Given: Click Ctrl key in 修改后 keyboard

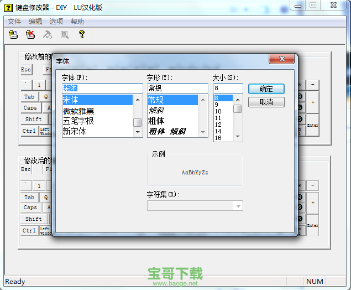Looking at the screenshot, I should tap(29, 230).
